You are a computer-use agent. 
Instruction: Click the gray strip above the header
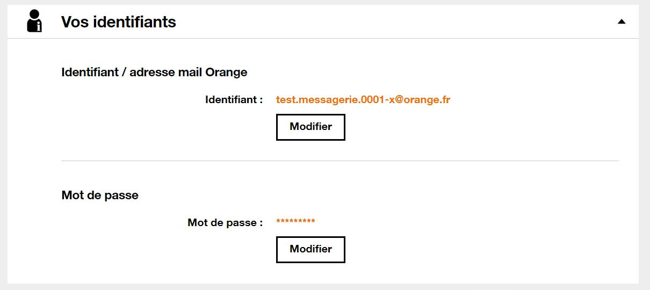click(322, 2)
